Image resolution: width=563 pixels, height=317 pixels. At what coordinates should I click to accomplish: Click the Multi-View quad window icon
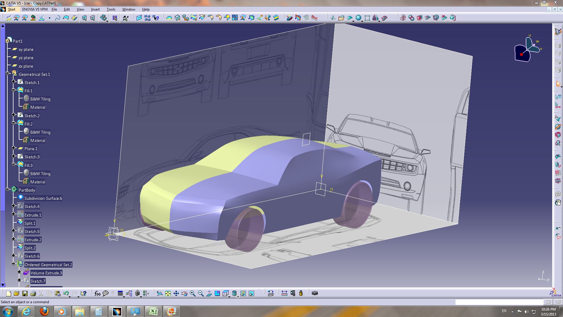tap(217, 293)
